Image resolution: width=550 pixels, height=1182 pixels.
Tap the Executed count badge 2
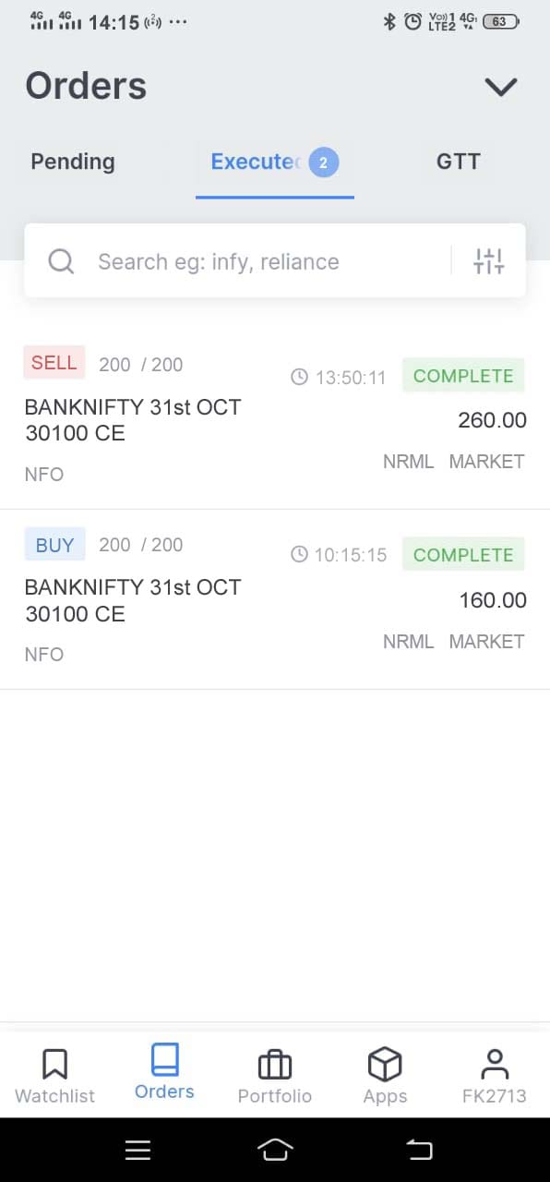coord(323,163)
